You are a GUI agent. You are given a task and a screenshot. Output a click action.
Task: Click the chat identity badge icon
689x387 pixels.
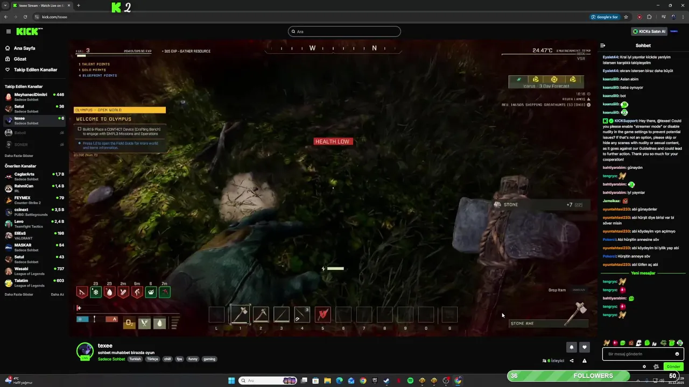click(656, 367)
